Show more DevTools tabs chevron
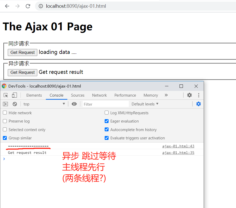Viewport: 236px width, 208px height. click(x=166, y=95)
